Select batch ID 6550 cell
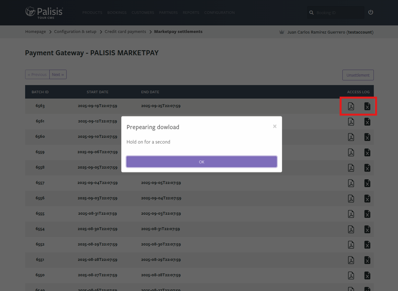Image resolution: width=398 pixels, height=291 pixels. click(40, 275)
